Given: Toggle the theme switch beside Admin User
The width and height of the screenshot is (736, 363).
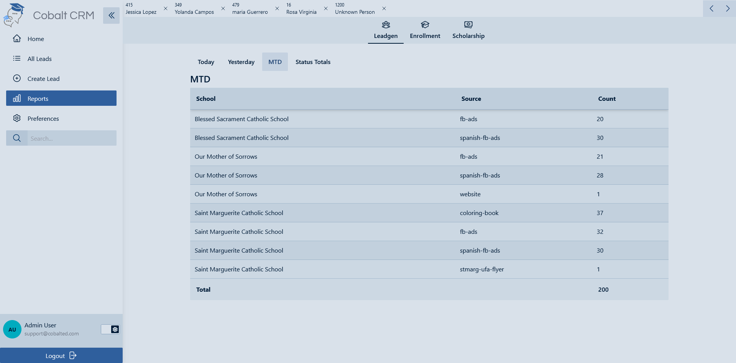Looking at the screenshot, I should (x=110, y=329).
